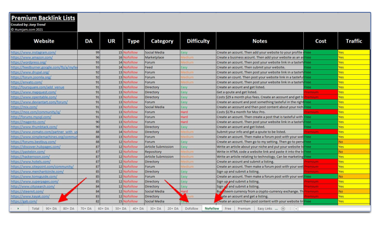Click the horizontal scrollbar left arrow

[296, 209]
